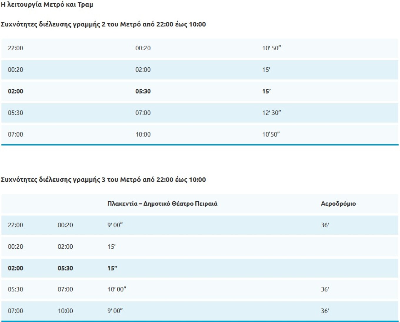
Task: Click 10' 50" frequency in line 2's 22:00 row
Action: pos(271,48)
